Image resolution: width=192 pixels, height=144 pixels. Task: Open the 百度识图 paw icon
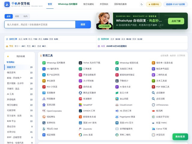coord(44,105)
